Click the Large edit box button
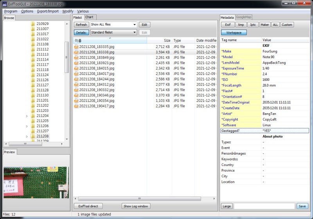 (x=227, y=206)
